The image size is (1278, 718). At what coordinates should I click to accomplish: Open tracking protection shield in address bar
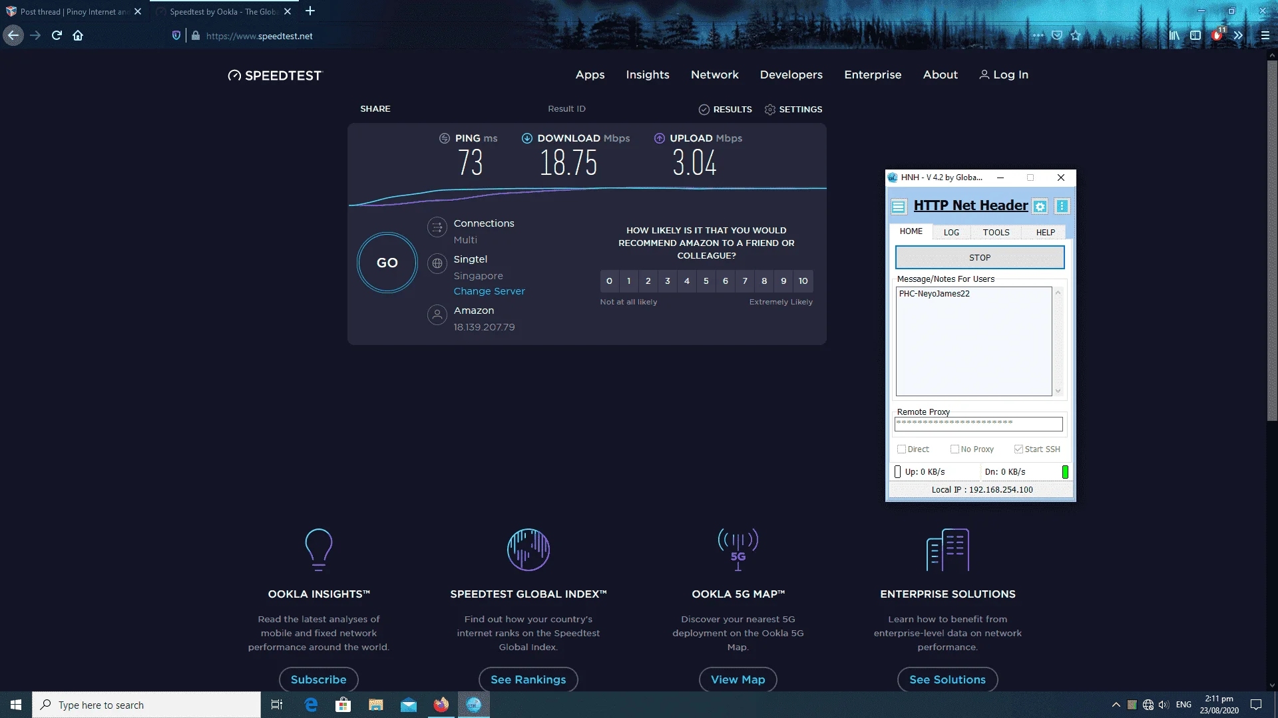click(176, 36)
